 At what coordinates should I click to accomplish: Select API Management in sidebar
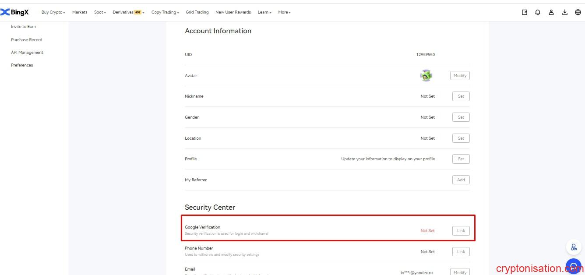(27, 53)
